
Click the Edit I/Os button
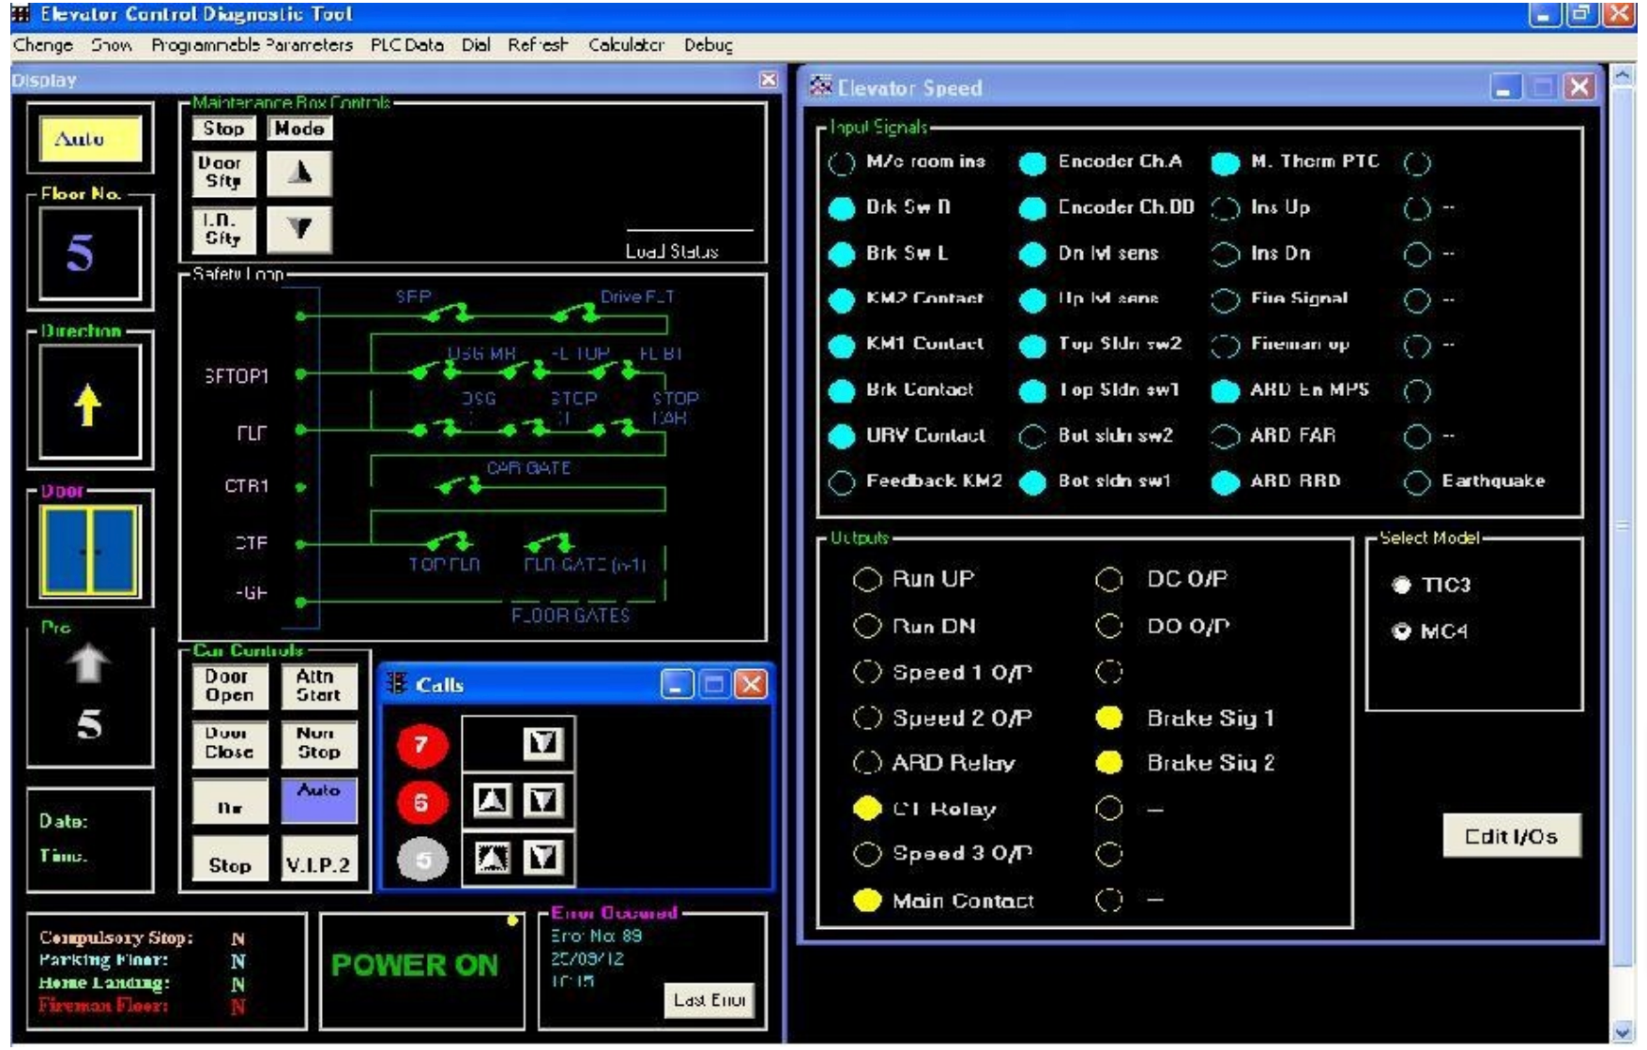(1511, 836)
